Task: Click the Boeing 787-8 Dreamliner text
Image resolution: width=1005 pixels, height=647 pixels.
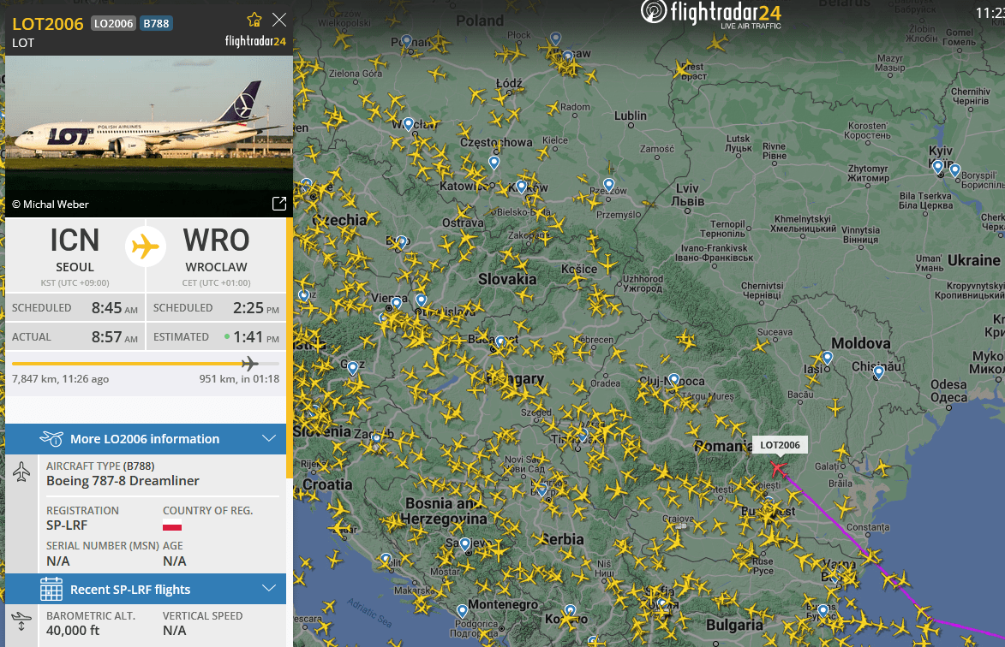Action: 123,481
